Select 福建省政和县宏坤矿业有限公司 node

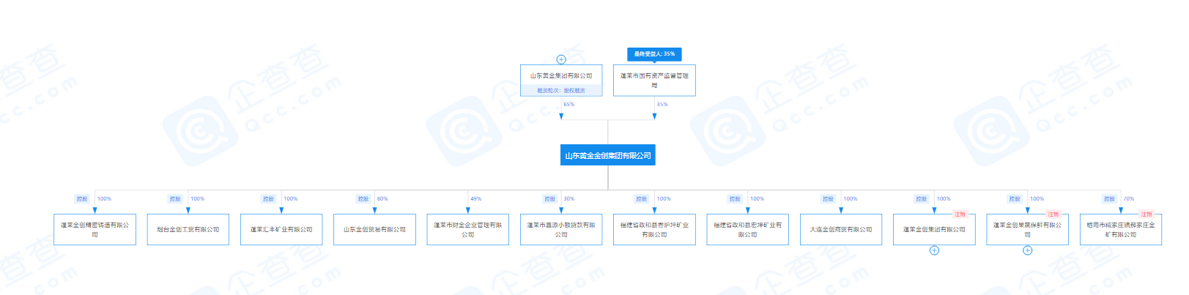[747, 229]
